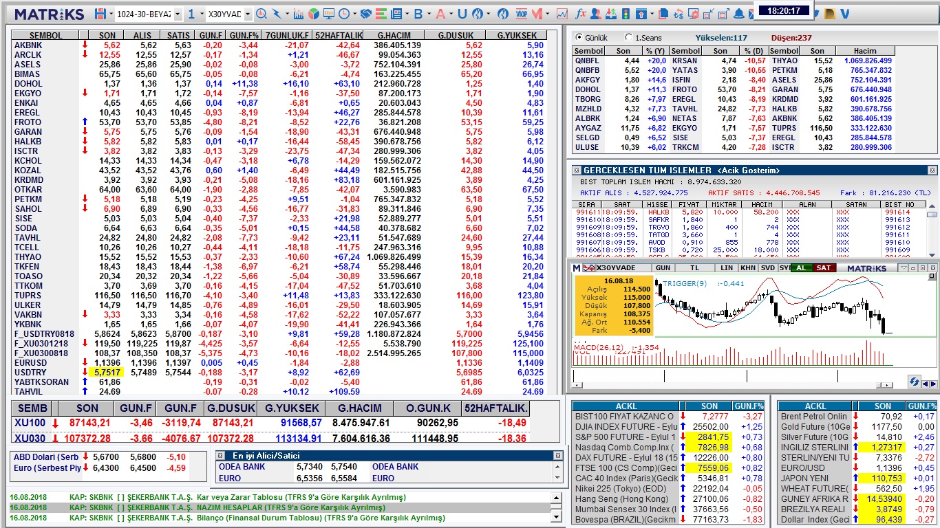Click the save (floppy disk) icon
This screenshot has width=940, height=528.
(100, 14)
